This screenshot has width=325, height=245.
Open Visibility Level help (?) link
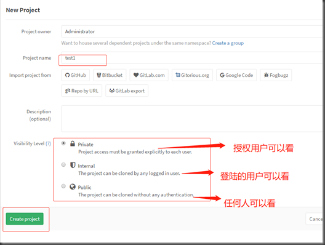pos(48,143)
